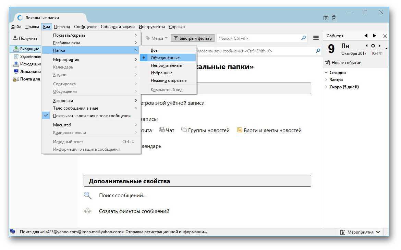
Task: Open the Масштаб submenu
Action: point(62,125)
